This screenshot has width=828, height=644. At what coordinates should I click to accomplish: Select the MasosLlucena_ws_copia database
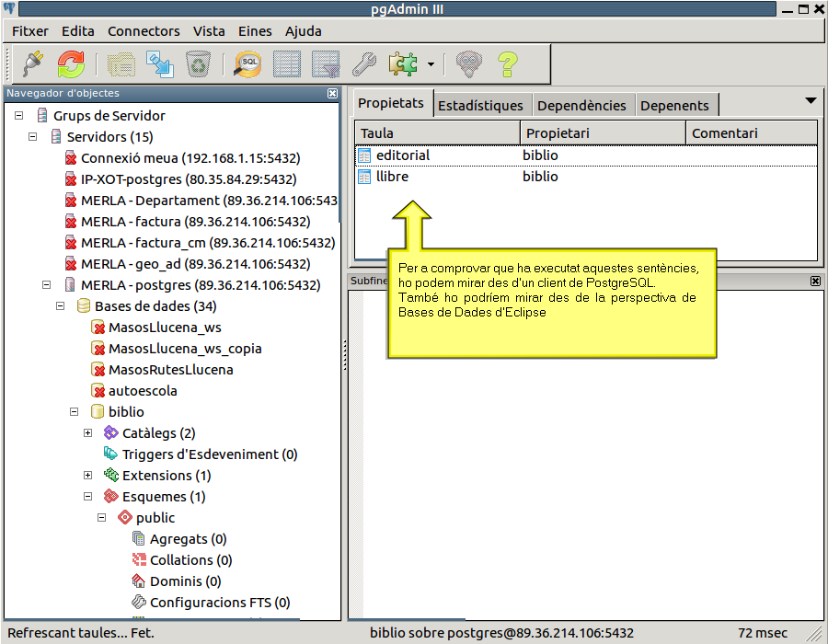tap(185, 349)
